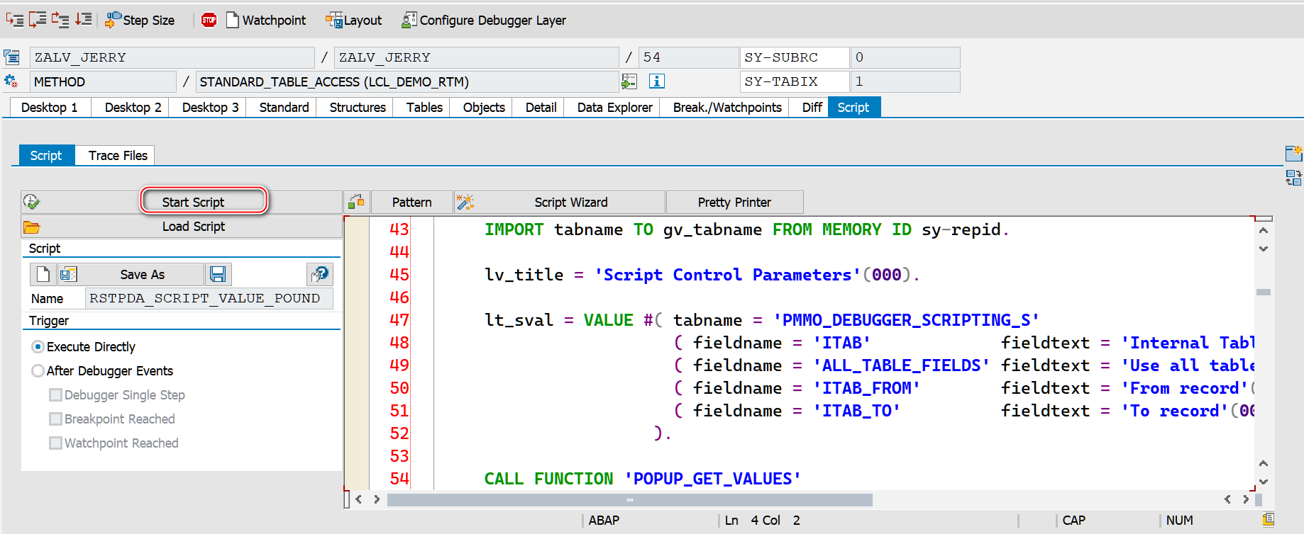Viewport: 1304px width, 534px height.
Task: Click the editor top scroll-down arrow
Action: click(x=1264, y=249)
